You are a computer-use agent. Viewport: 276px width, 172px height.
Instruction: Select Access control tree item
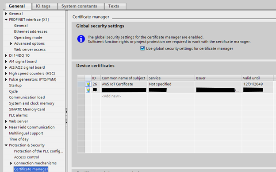coord(27,157)
